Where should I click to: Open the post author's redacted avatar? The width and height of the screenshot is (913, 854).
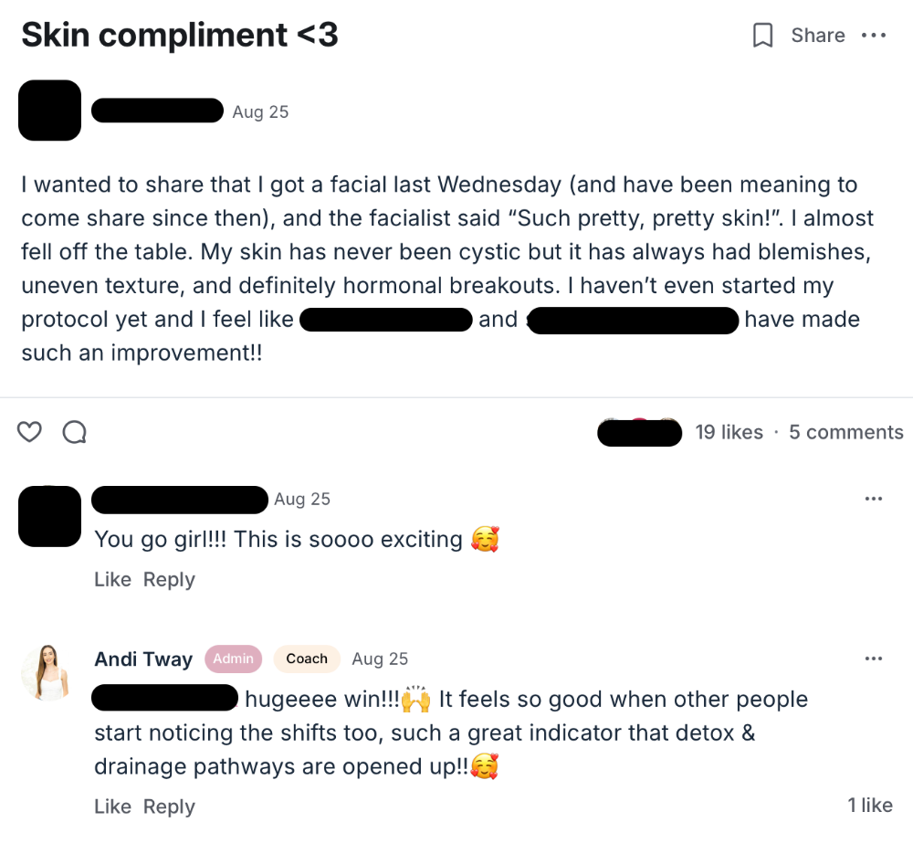(49, 111)
